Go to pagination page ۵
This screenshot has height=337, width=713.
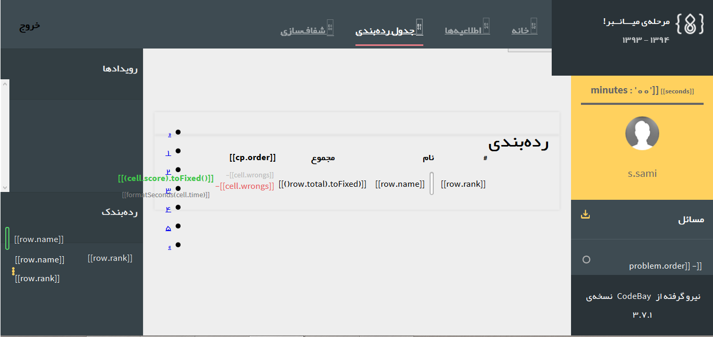pos(168,228)
